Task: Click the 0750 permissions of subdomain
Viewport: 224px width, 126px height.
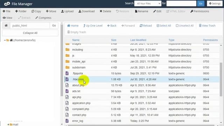Action: (x=206, y=68)
